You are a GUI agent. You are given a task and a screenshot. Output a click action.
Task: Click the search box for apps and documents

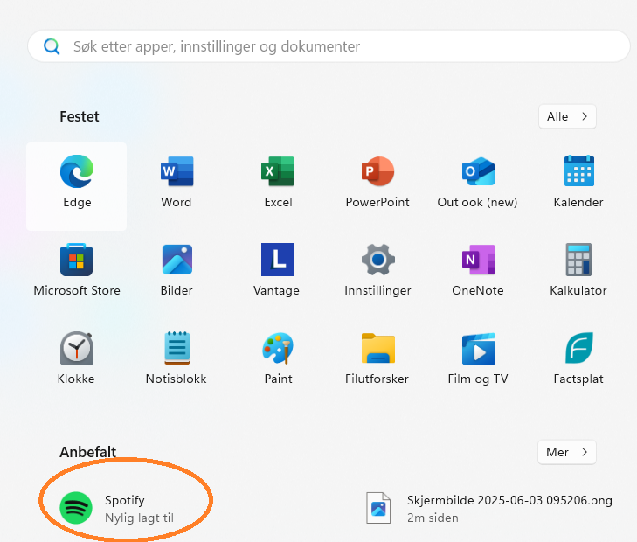click(329, 46)
